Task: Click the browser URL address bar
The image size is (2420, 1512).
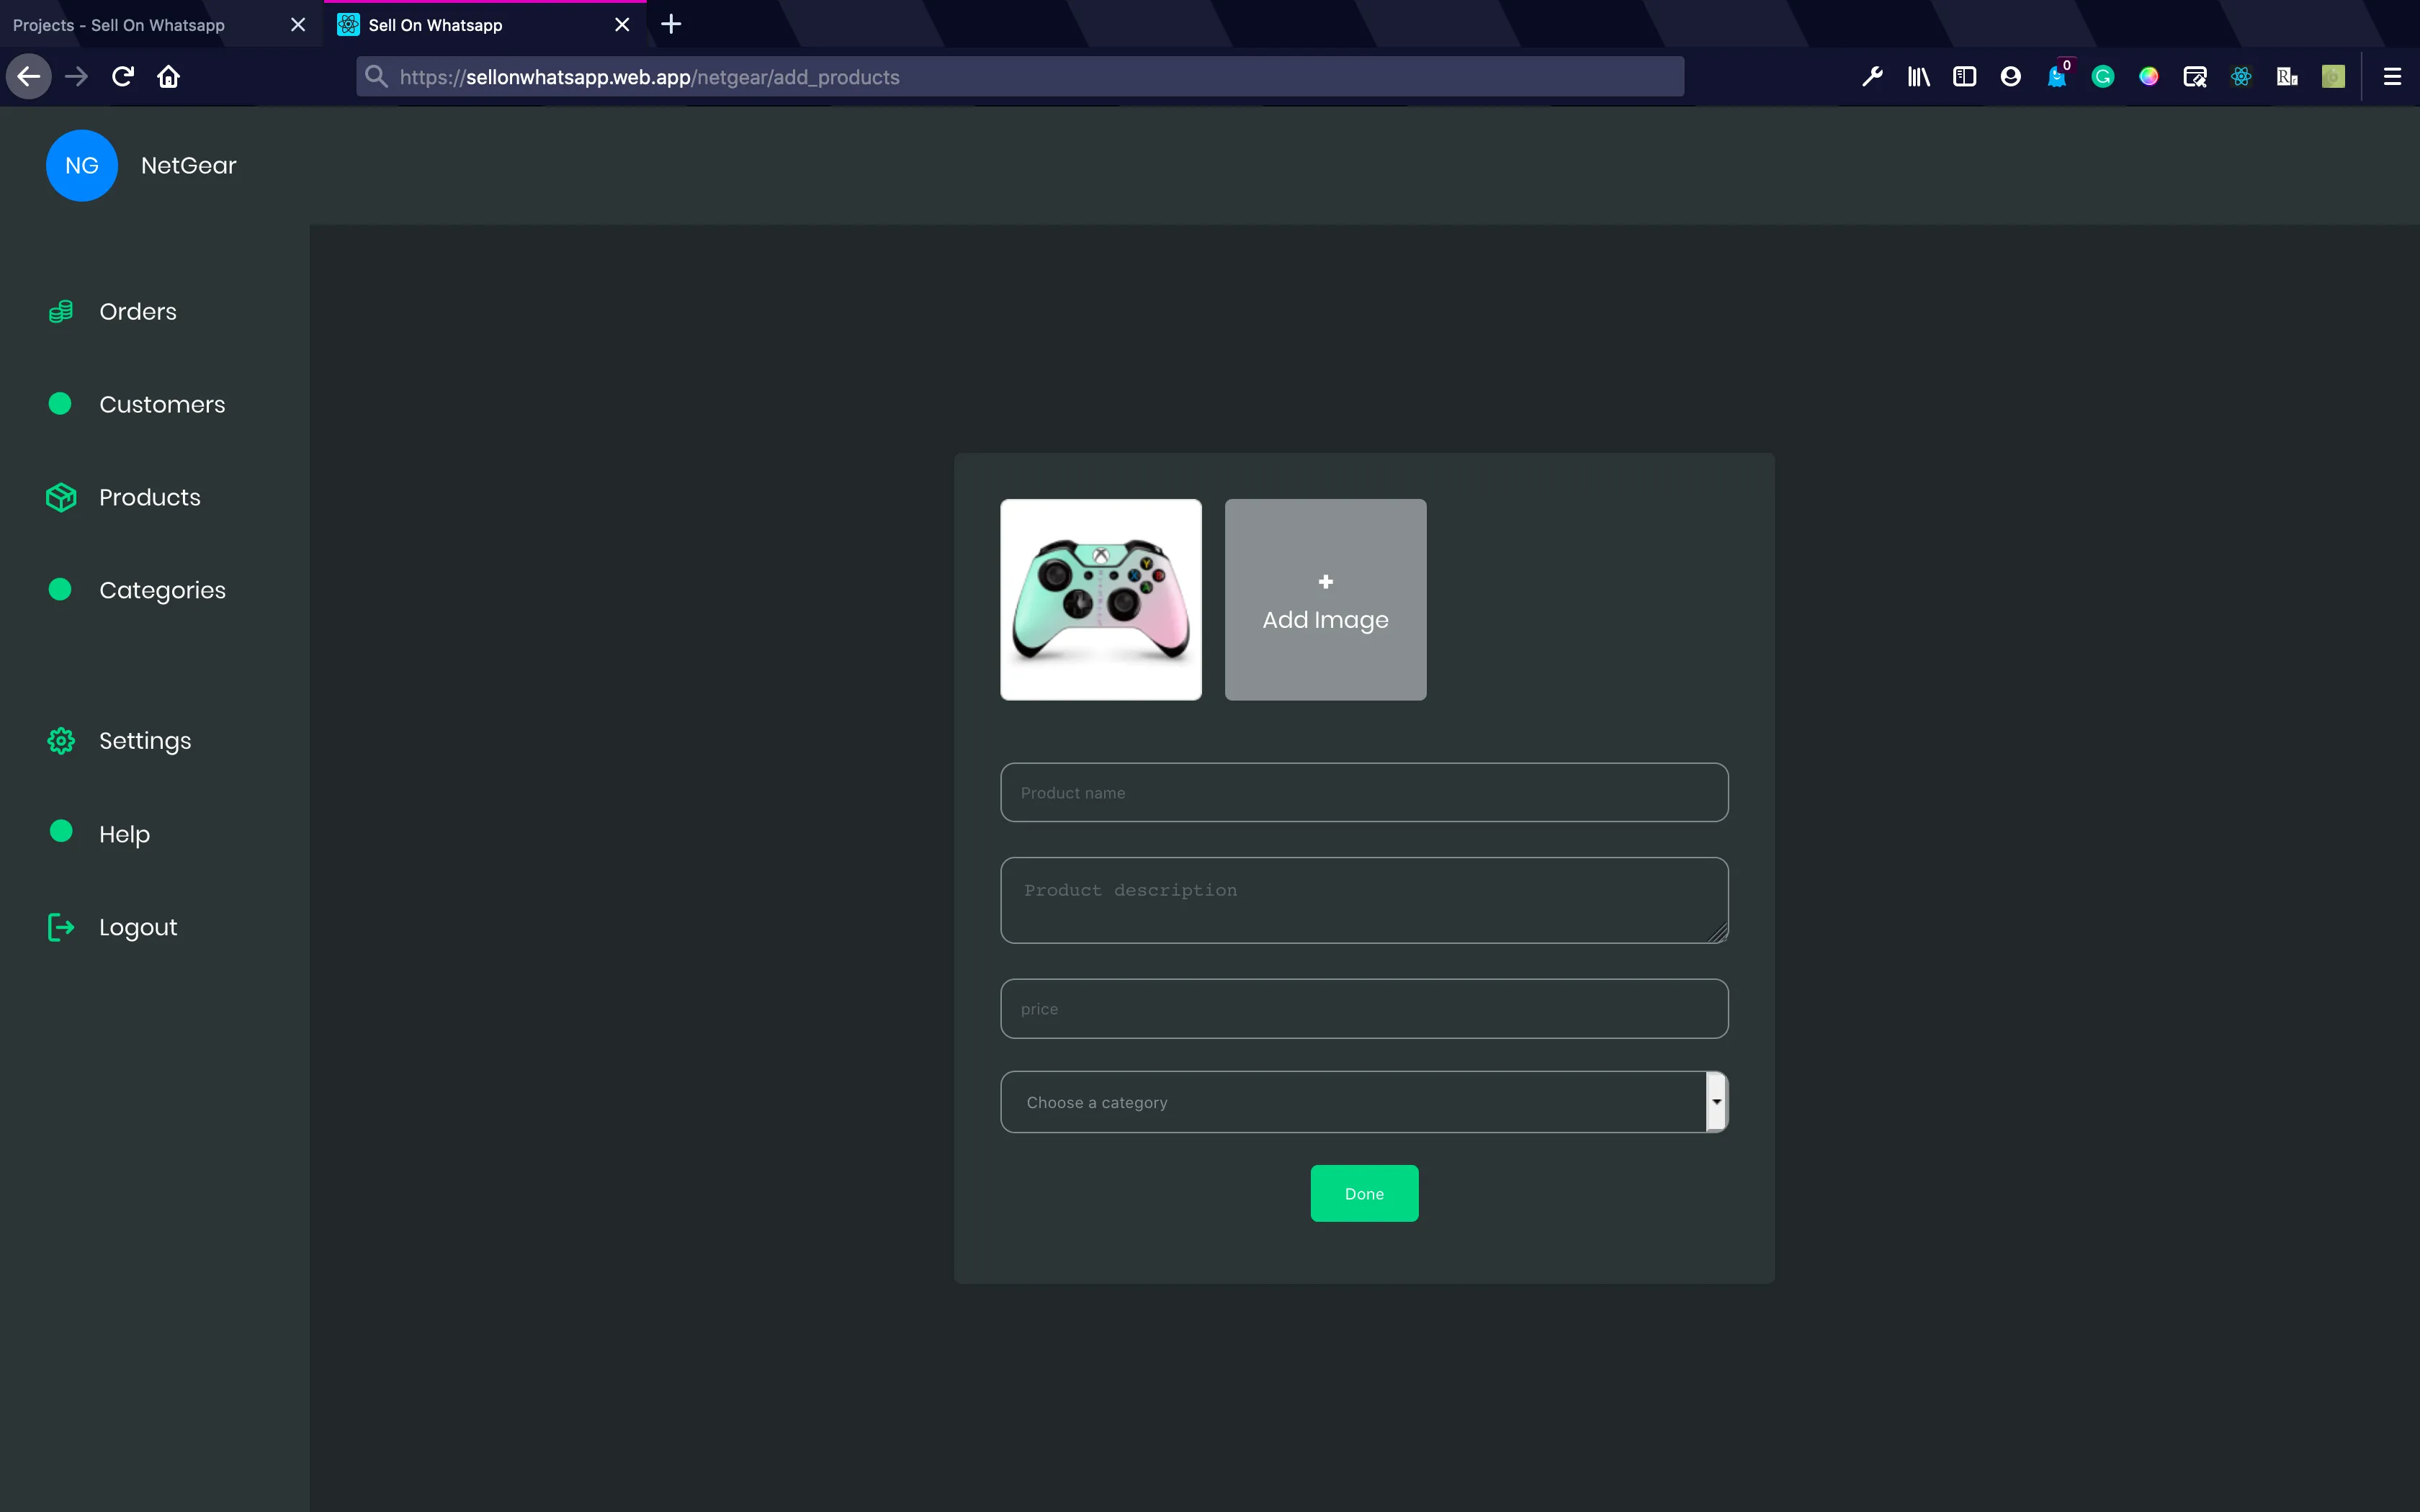Action: [1020, 77]
